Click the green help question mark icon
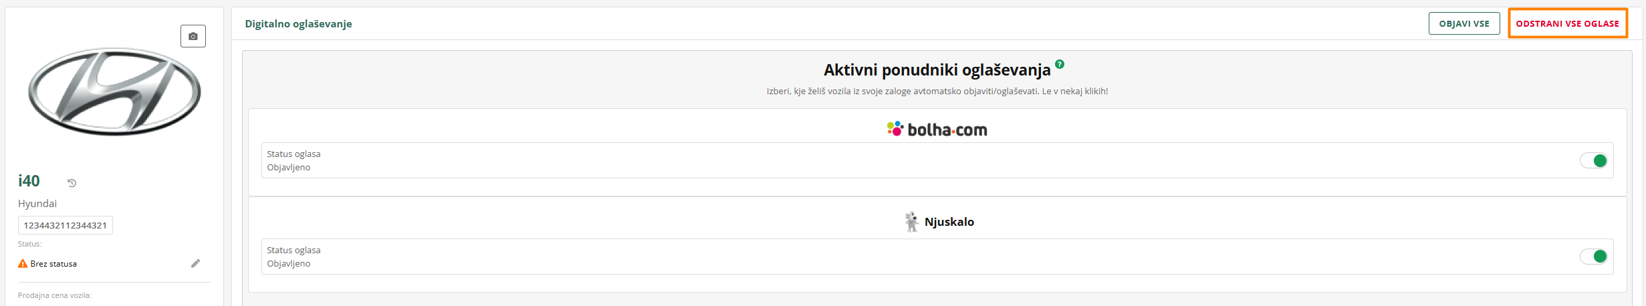The image size is (1646, 306). (x=1060, y=64)
